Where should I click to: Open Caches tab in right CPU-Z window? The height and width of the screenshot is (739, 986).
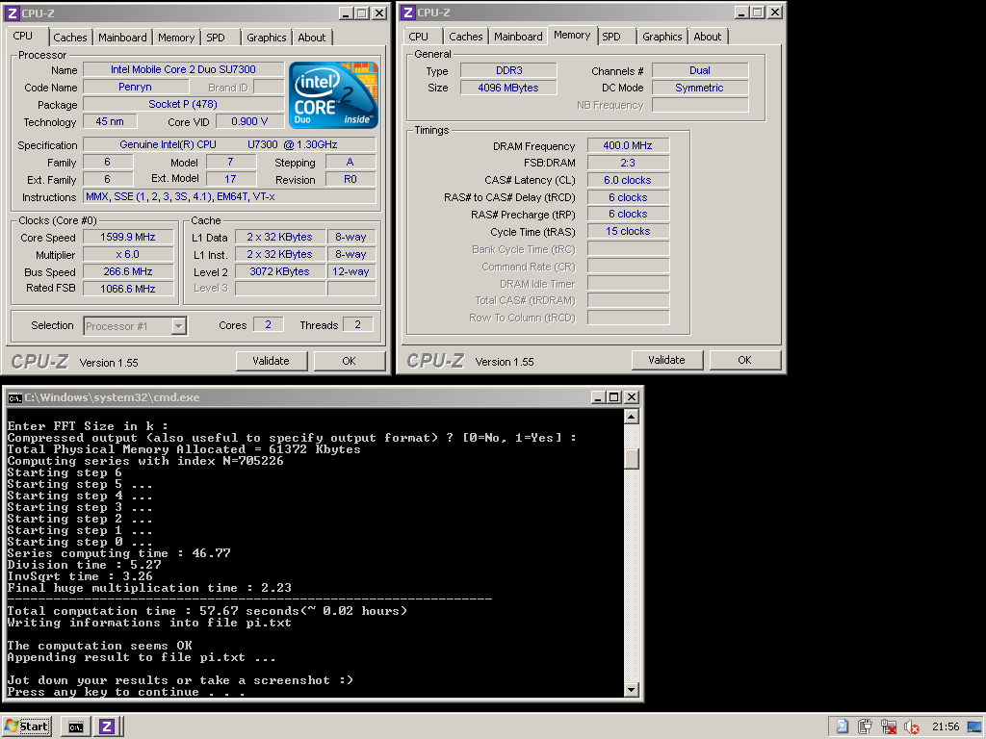466,37
